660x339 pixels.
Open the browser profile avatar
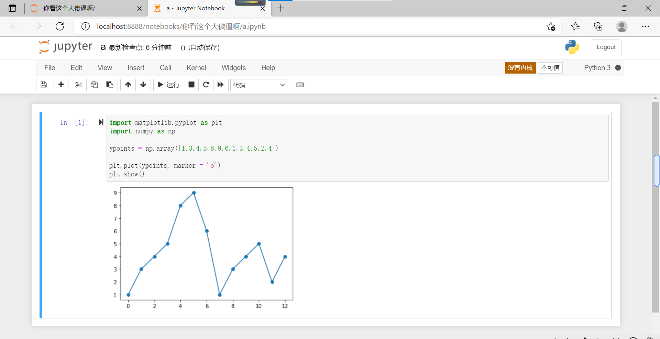621,26
